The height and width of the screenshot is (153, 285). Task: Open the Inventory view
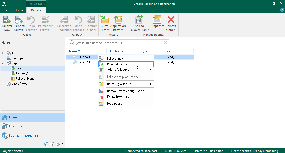pyautogui.click(x=33, y=126)
